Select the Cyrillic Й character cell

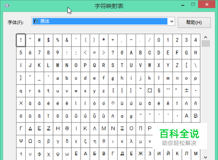(168, 154)
